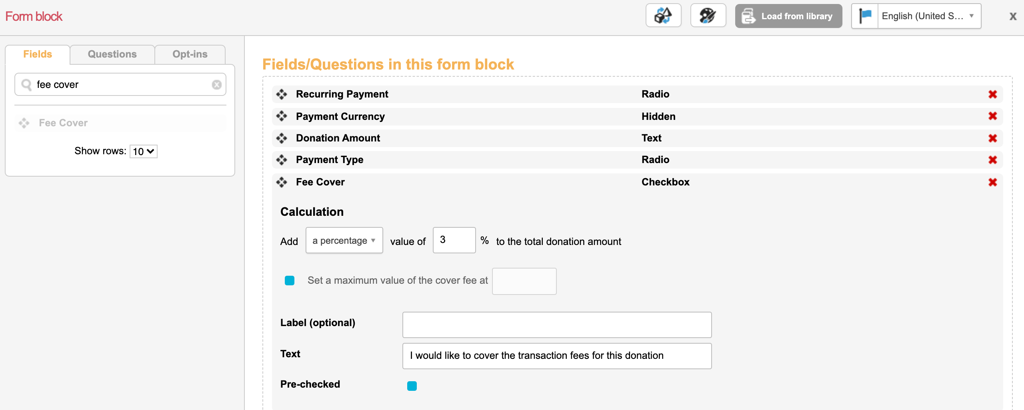Viewport: 1024px width, 410px height.
Task: Delete the Recurring Payment field
Action: (992, 94)
